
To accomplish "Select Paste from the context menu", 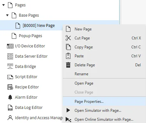I will click(104, 56).
